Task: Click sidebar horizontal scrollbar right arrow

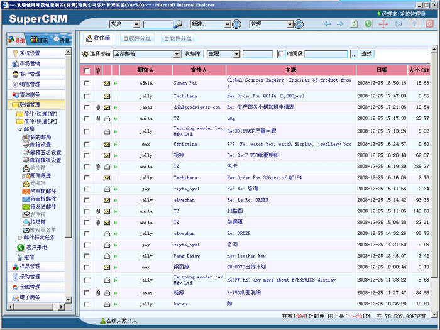Action: click(62, 307)
